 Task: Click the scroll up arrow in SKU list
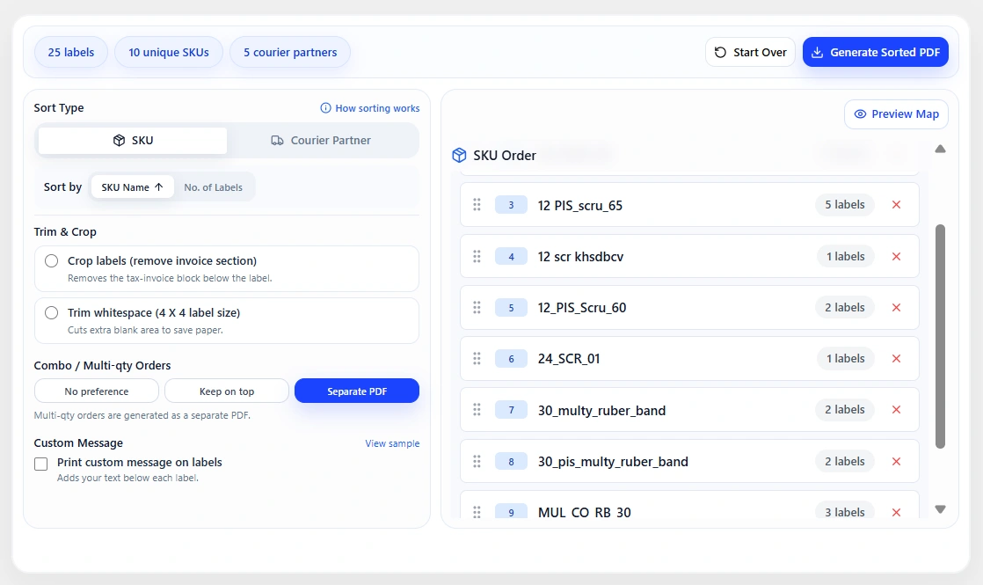tap(941, 150)
